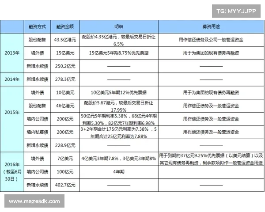This screenshot has width=265, height=212.
Task: Click the 3+2年期合计175亿元 detail cell
Action: (x=119, y=132)
